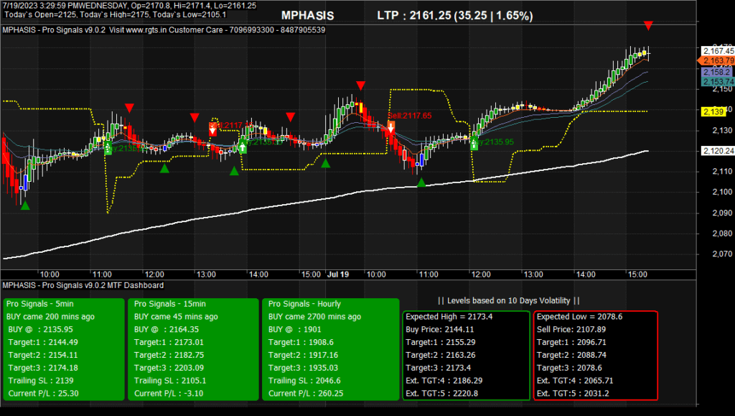Select Current P/L : 260.25
Image resolution: width=735 pixels, height=416 pixels.
coord(306,393)
